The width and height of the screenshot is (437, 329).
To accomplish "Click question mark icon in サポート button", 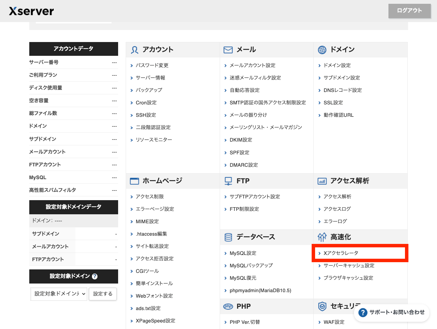I will [363, 312].
